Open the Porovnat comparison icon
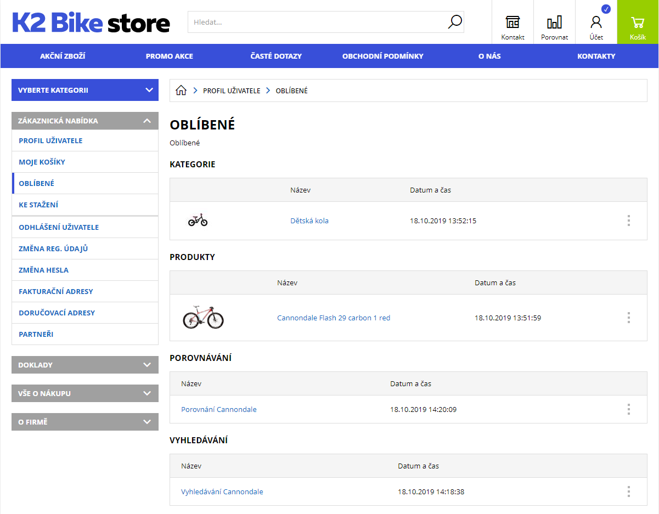This screenshot has width=659, height=514. tap(554, 22)
